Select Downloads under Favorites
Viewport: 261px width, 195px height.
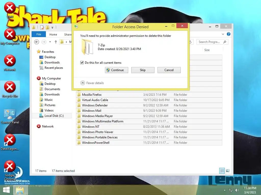(x=52, y=62)
